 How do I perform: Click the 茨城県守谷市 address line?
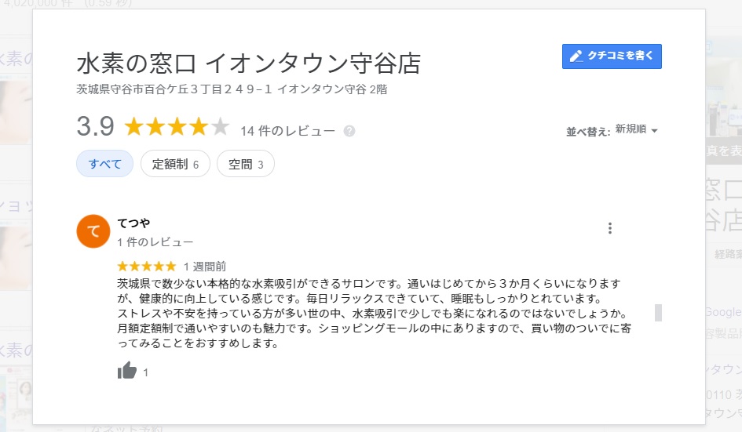tap(231, 89)
